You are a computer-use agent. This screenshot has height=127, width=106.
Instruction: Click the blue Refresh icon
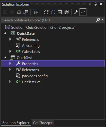point(53,12)
